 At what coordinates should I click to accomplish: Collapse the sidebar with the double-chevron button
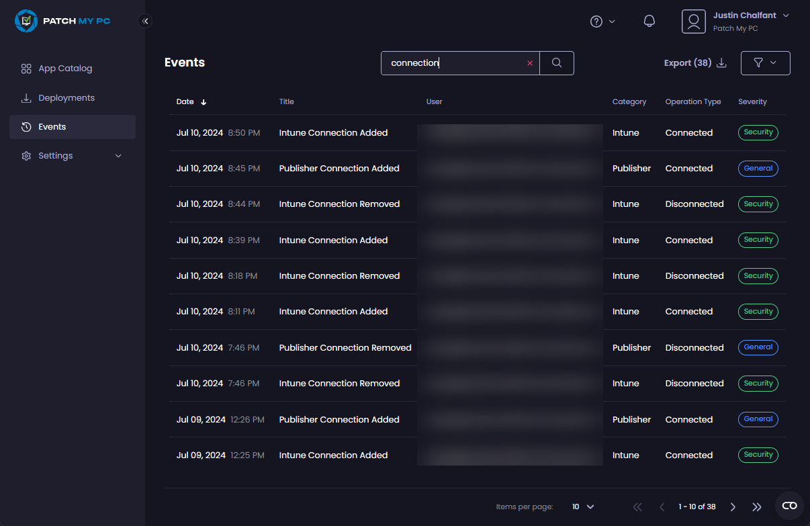tap(145, 21)
